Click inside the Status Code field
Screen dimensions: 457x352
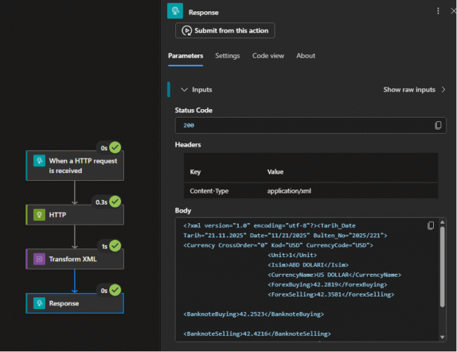[303, 125]
